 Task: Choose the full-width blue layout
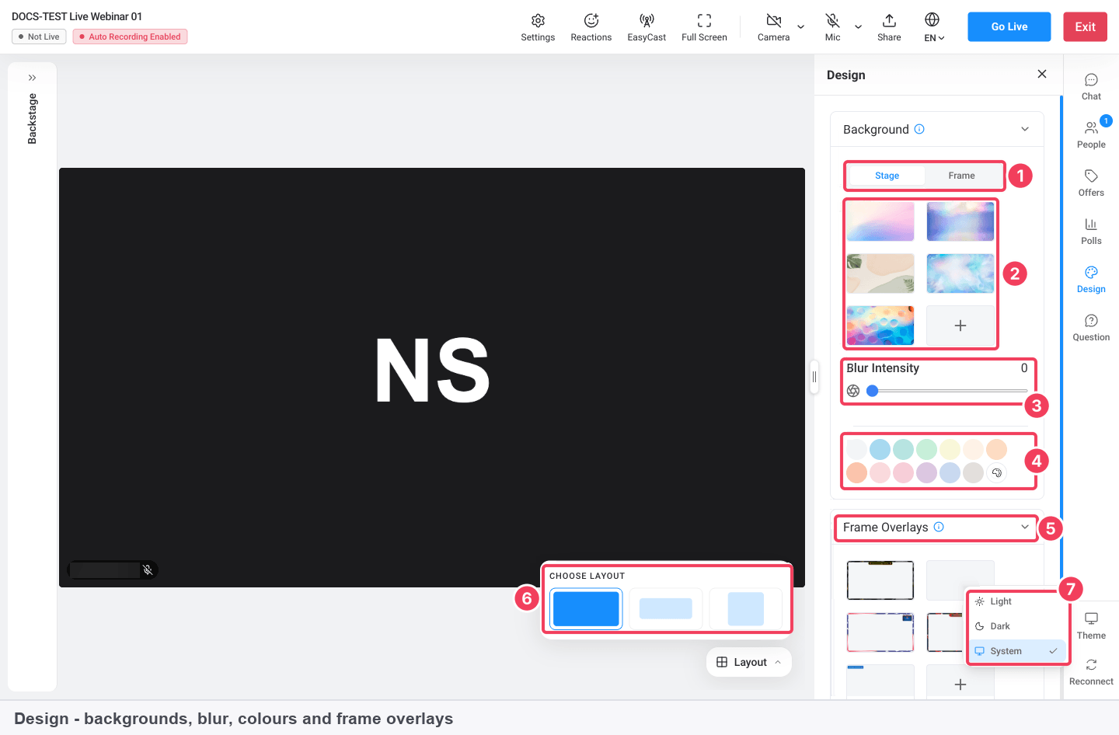[586, 608]
